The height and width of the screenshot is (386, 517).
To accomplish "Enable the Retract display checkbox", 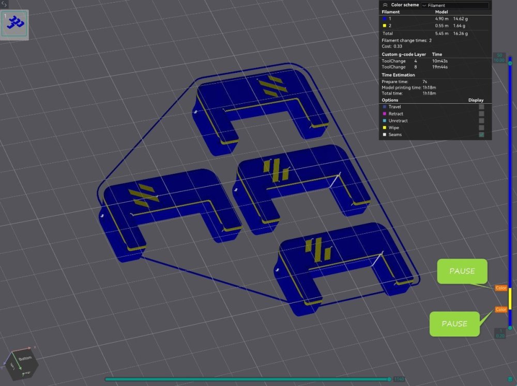I will tap(481, 114).
